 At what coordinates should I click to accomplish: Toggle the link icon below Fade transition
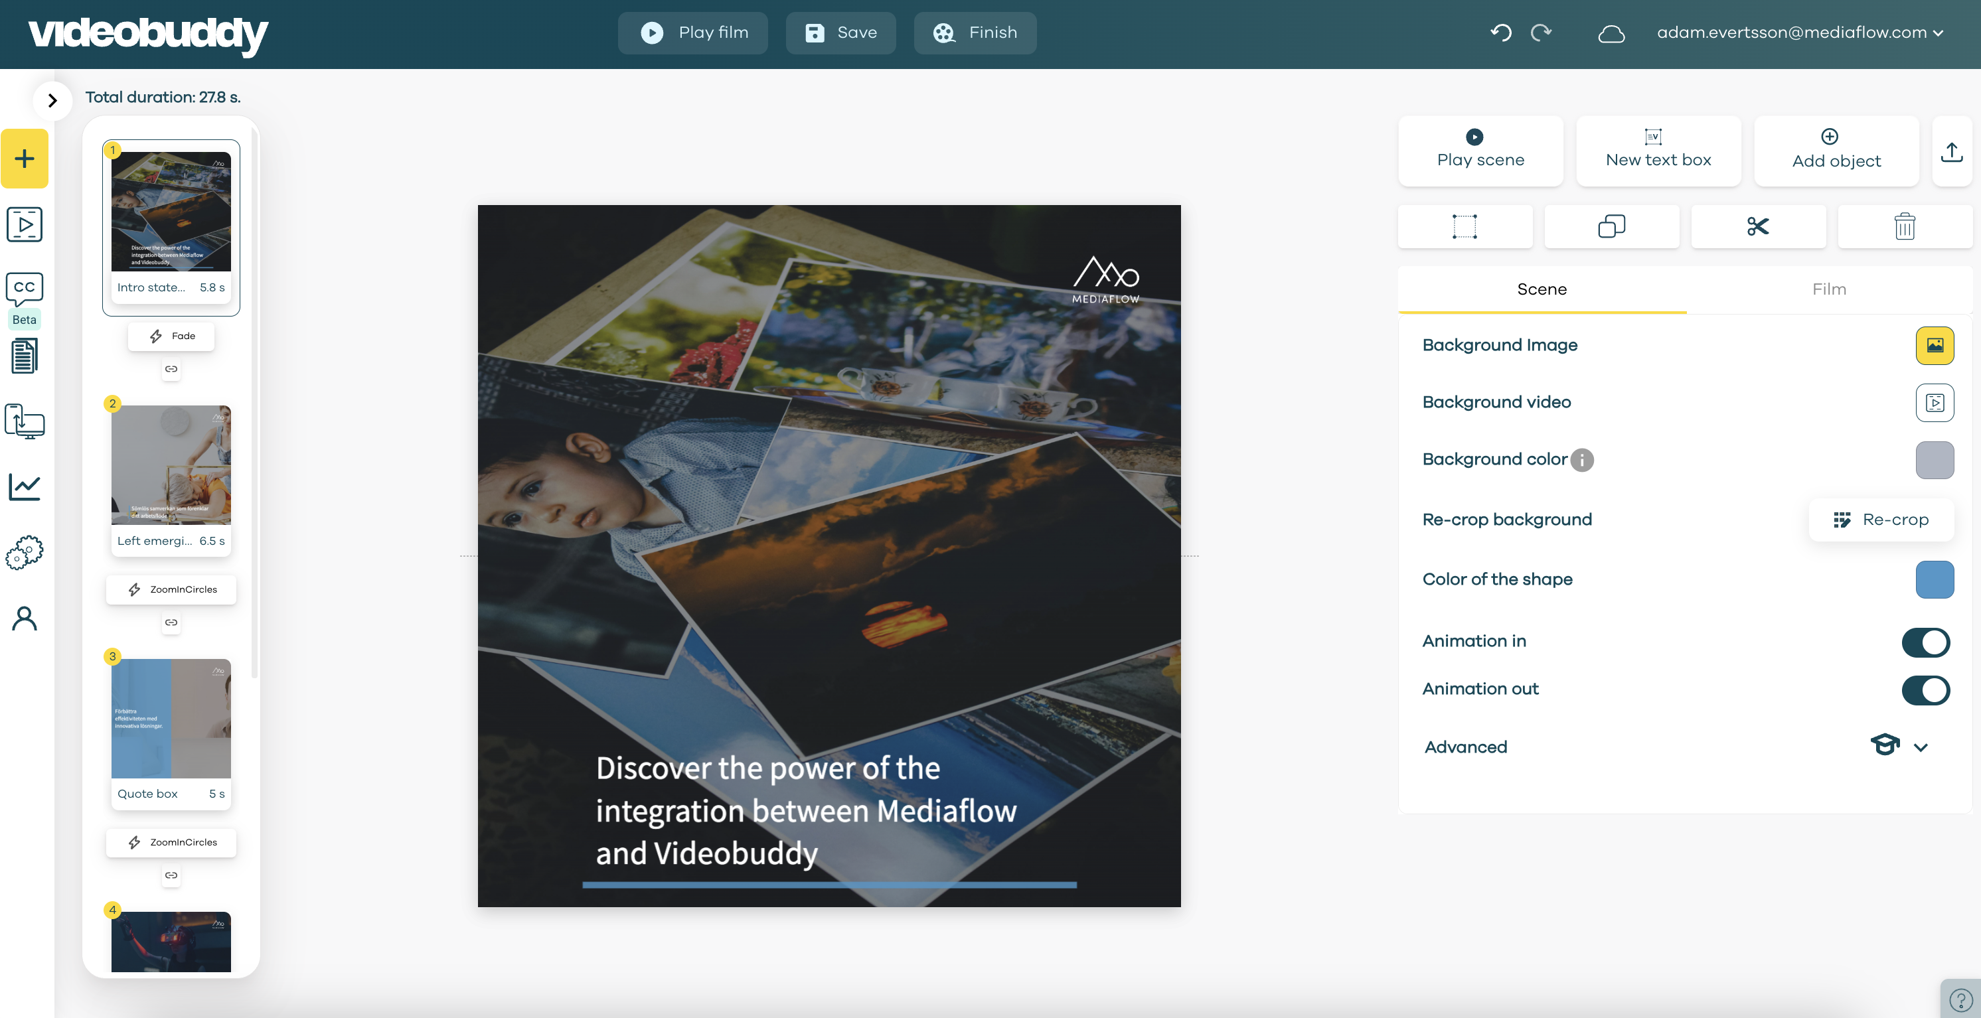pos(171,369)
